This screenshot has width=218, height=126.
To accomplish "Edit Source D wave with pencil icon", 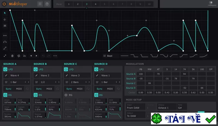I will click(97, 75).
